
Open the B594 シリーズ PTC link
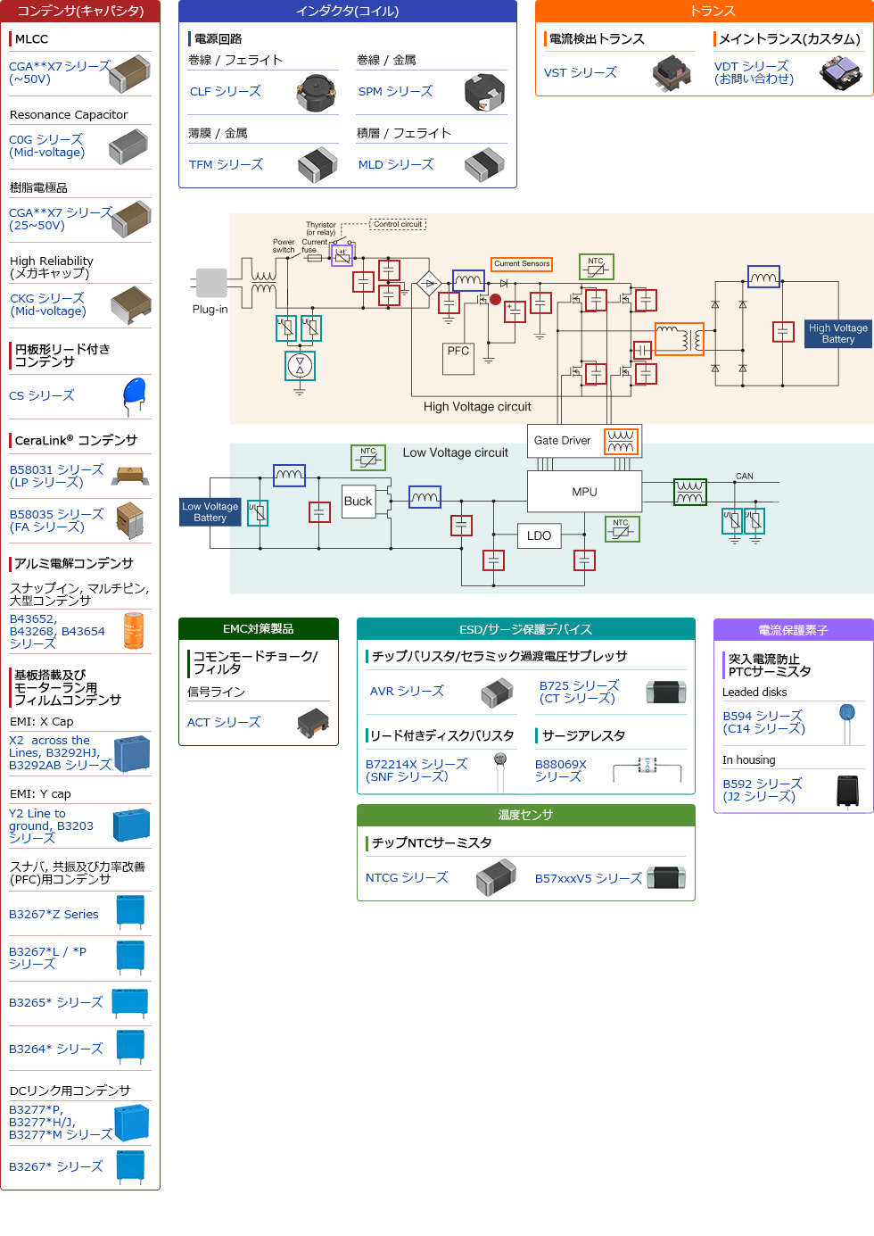pyautogui.click(x=763, y=722)
